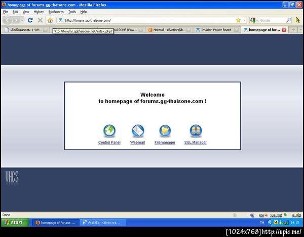Open the View menu
The height and width of the screenshot is (237, 304).
[26, 12]
